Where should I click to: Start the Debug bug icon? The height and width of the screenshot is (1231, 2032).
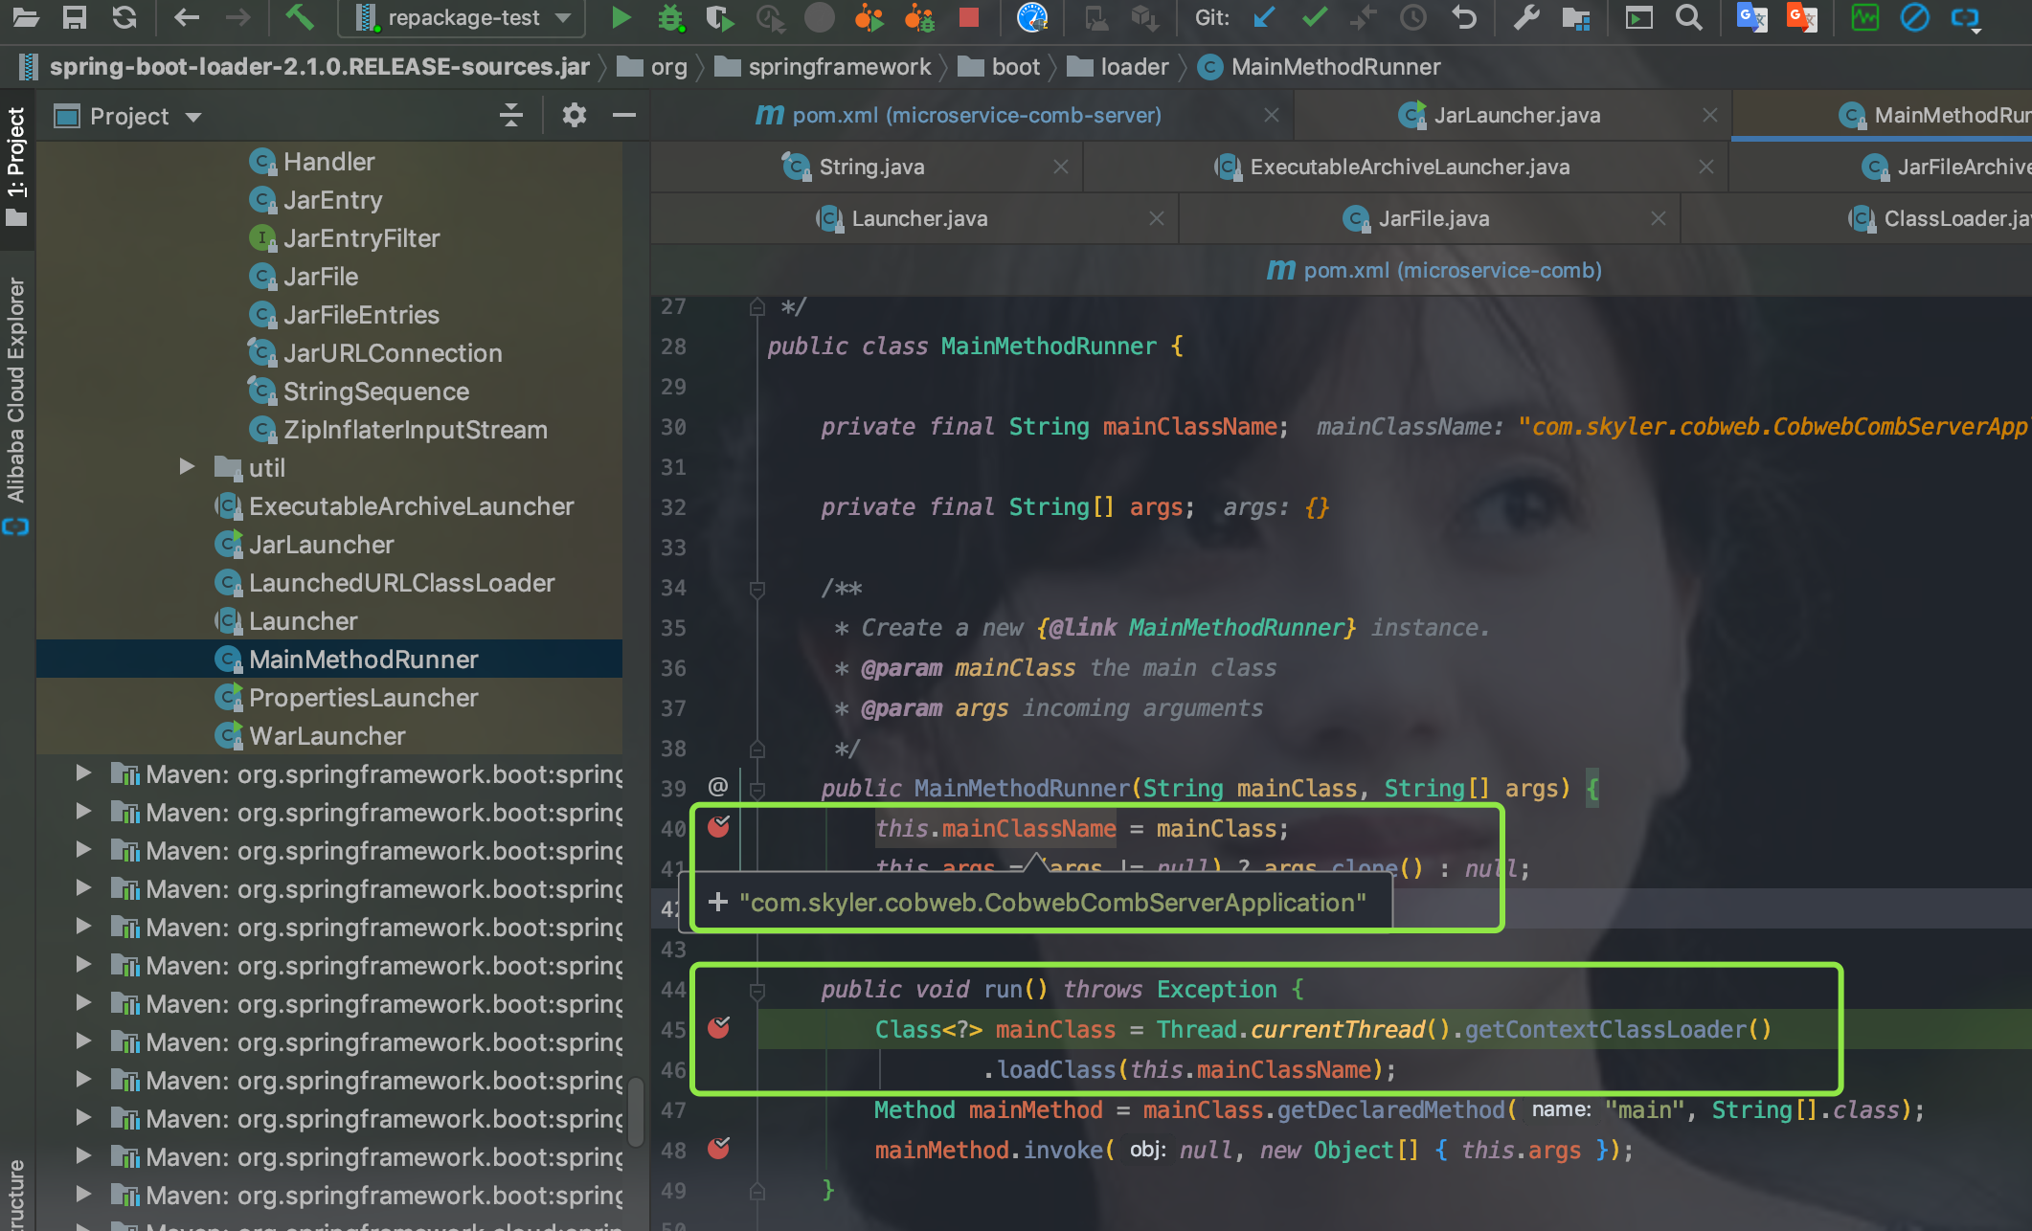click(x=670, y=17)
